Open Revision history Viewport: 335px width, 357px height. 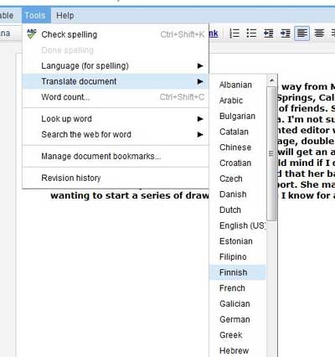click(x=116, y=178)
